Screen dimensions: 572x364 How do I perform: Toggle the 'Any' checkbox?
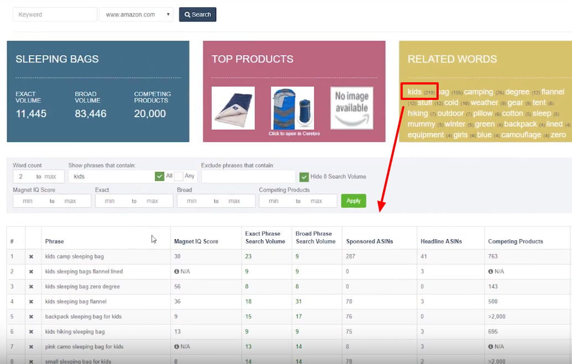coord(178,176)
